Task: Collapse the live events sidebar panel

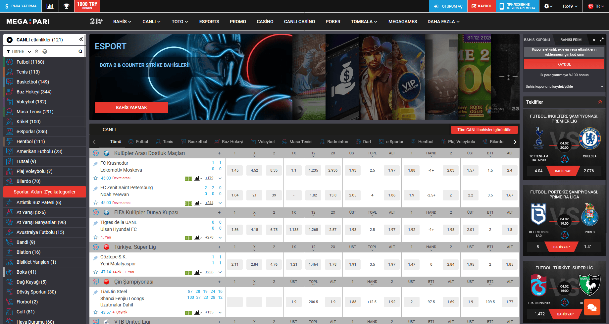Action: point(81,39)
